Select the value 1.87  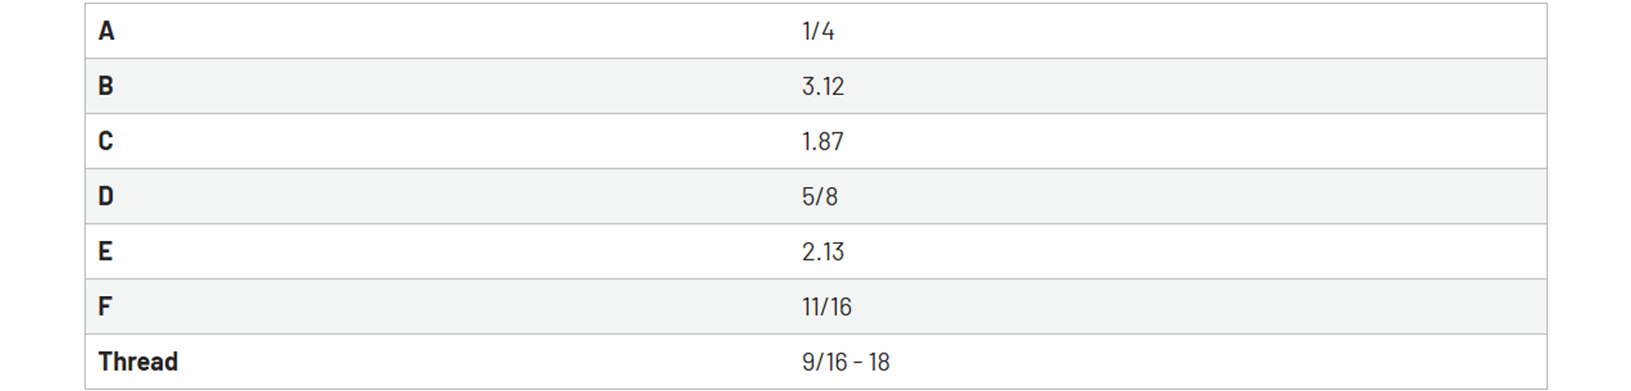(x=823, y=141)
